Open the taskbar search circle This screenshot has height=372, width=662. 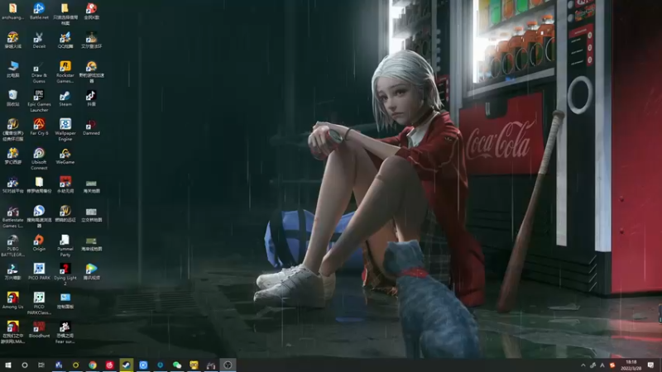[x=25, y=365]
